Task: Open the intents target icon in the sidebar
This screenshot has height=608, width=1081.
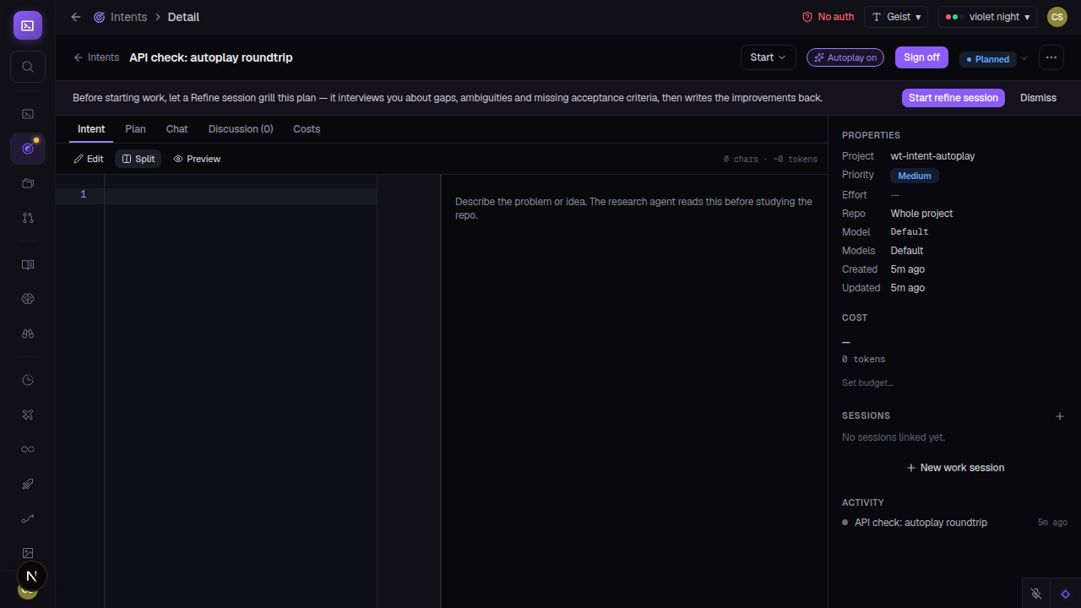Action: point(28,149)
